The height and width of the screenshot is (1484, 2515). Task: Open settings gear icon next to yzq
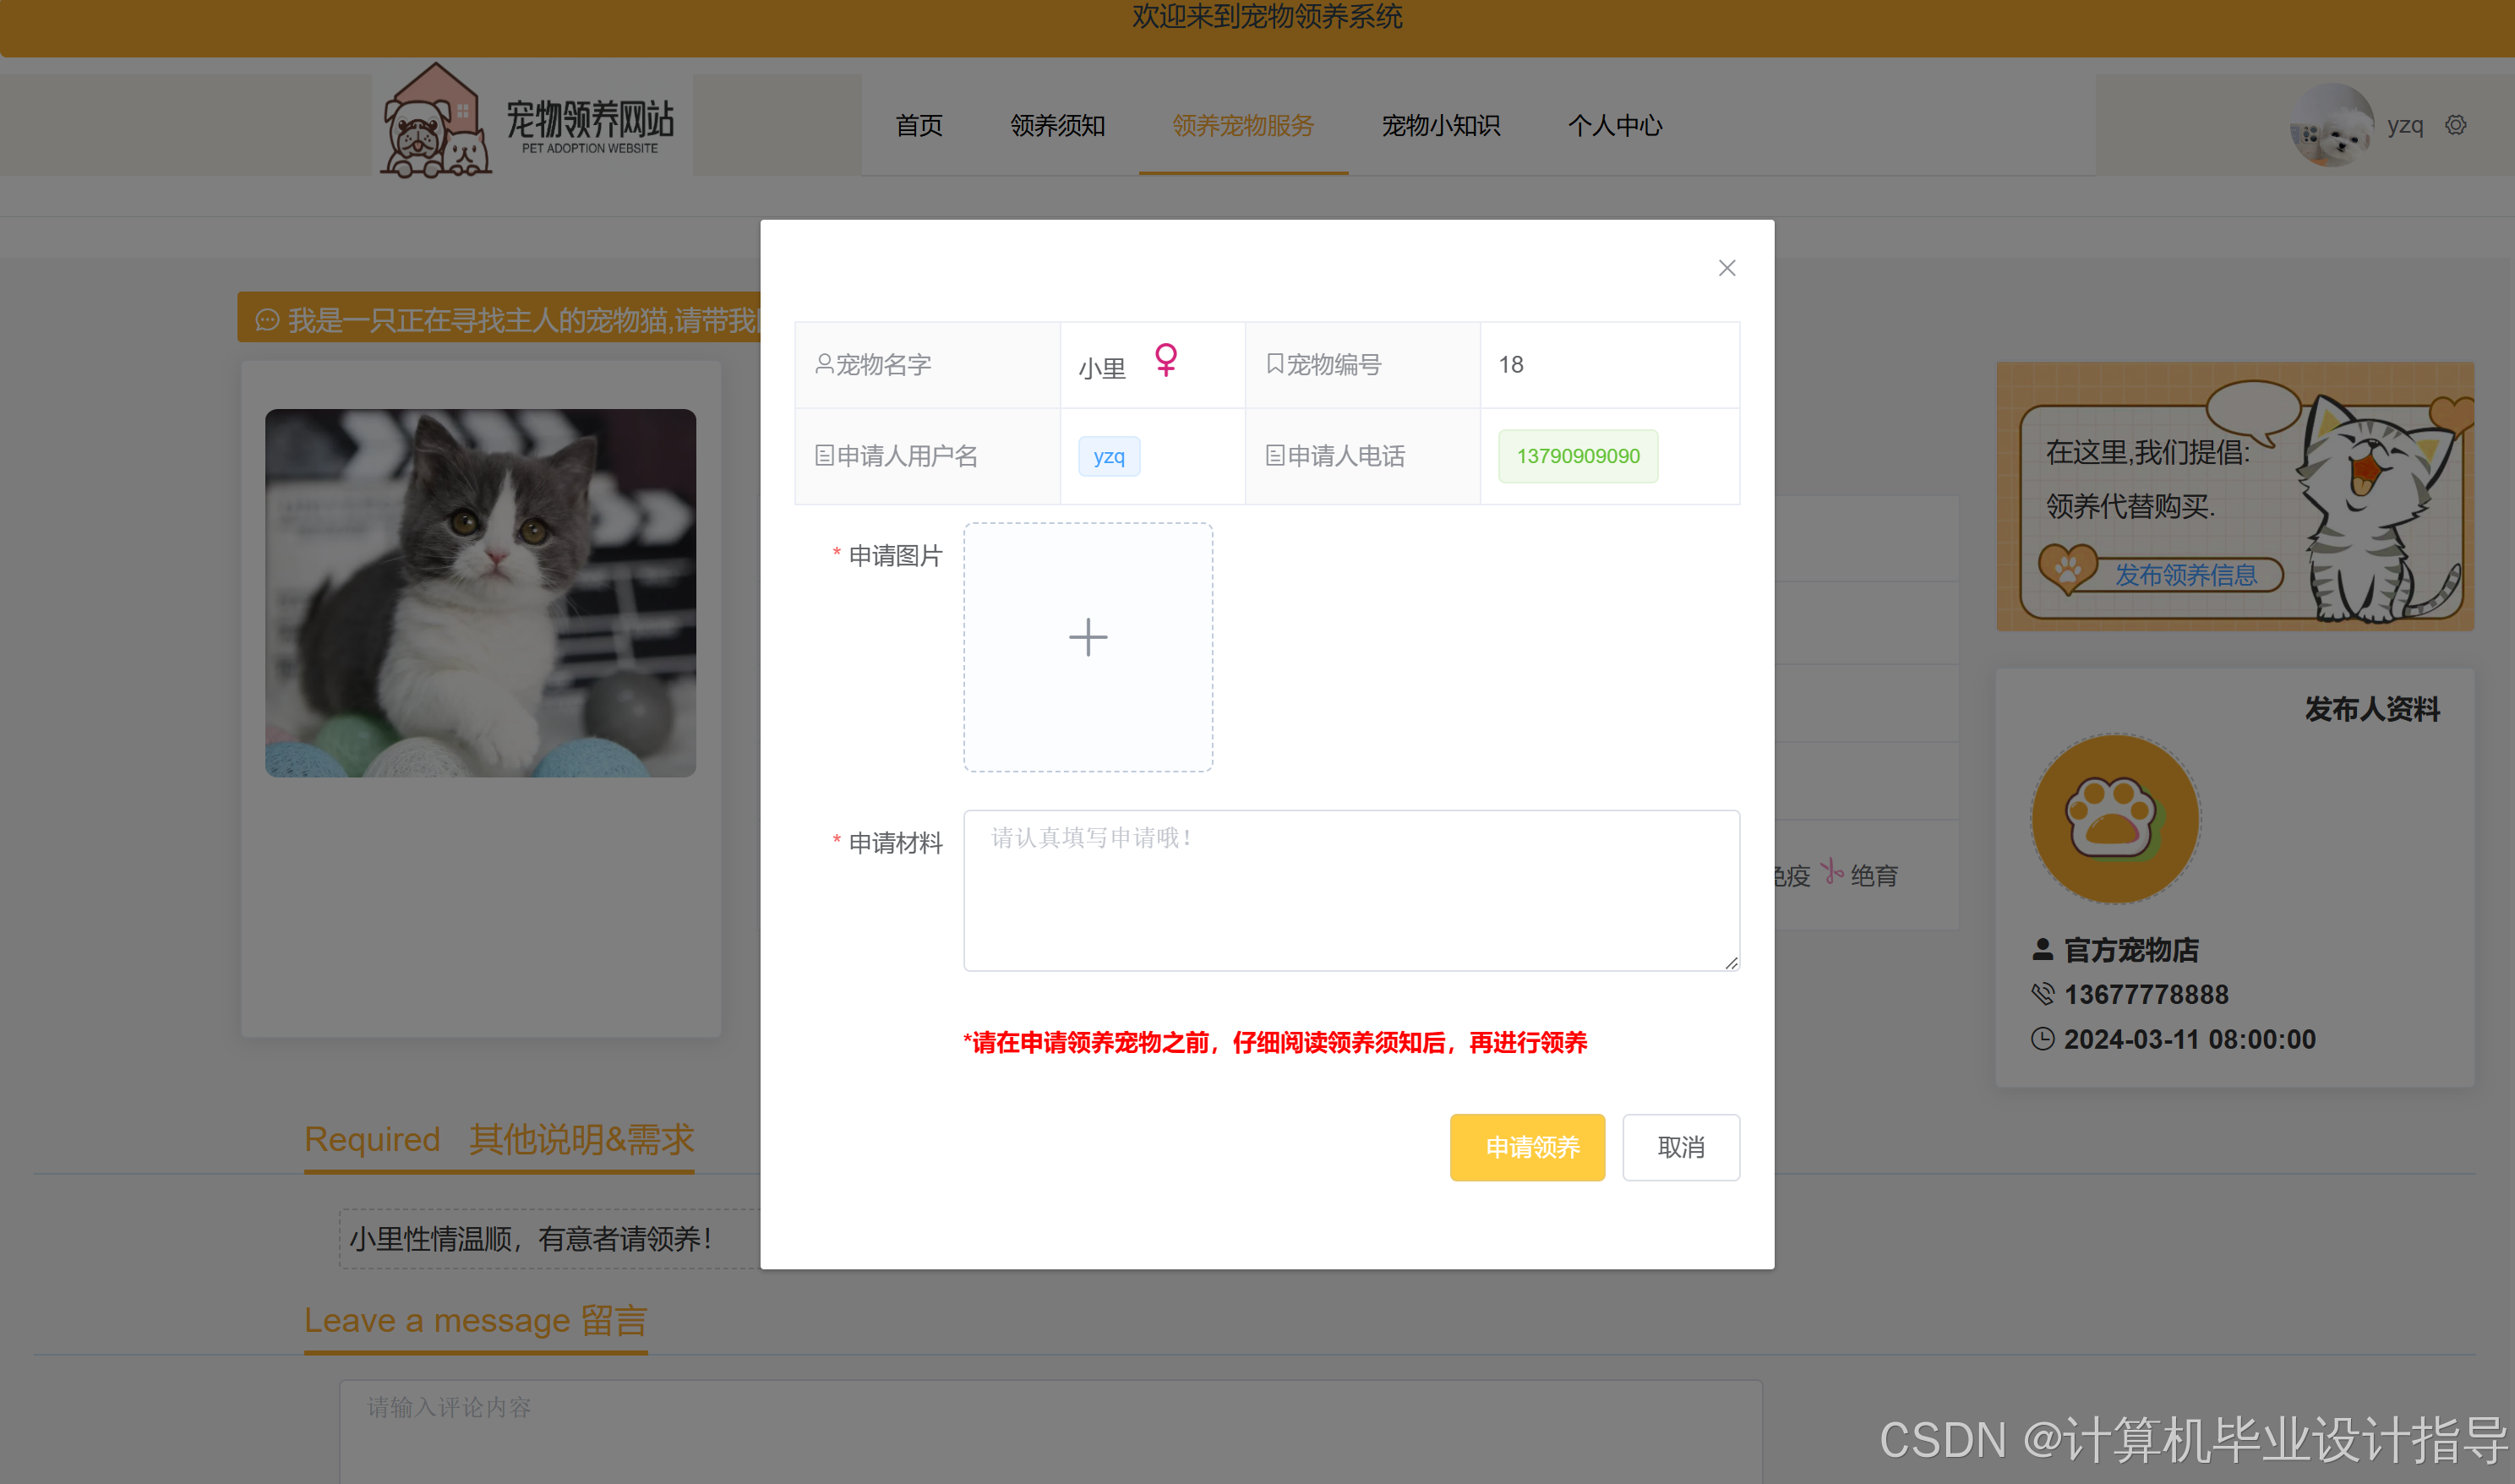click(2455, 125)
